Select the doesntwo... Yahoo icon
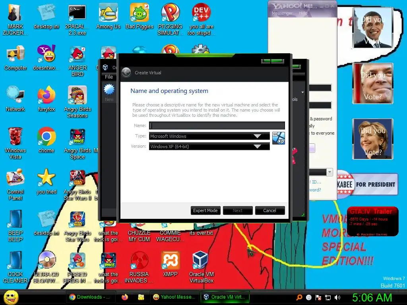407x305 pixels. (46, 58)
